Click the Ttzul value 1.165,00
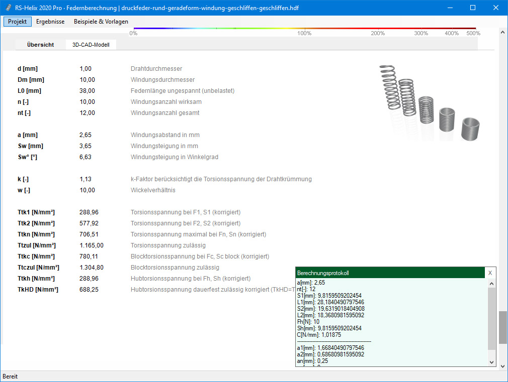 [92, 245]
